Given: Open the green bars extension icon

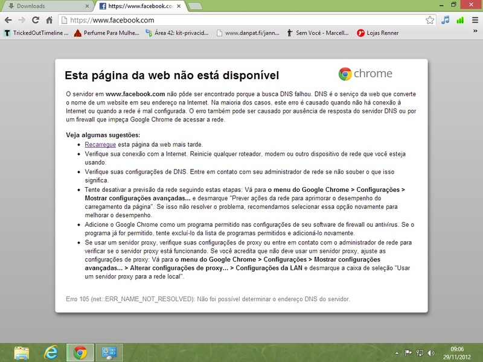Looking at the screenshot, I should point(460,21).
